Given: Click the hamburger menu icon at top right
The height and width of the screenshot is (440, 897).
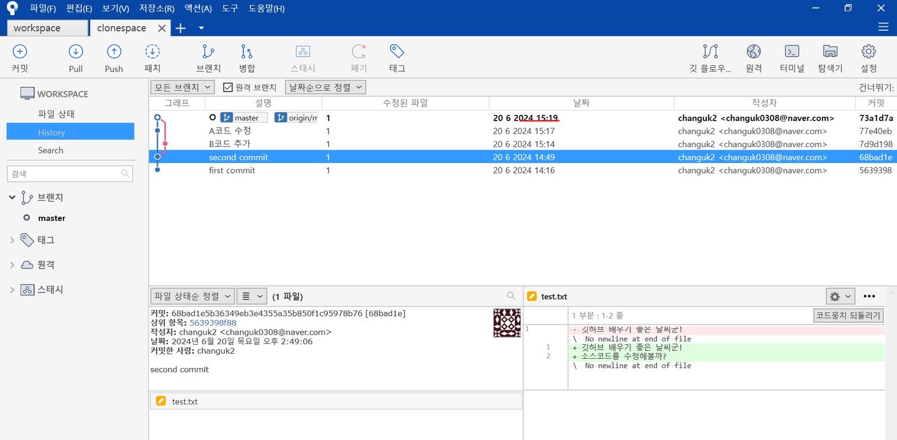Looking at the screenshot, I should 884,27.
